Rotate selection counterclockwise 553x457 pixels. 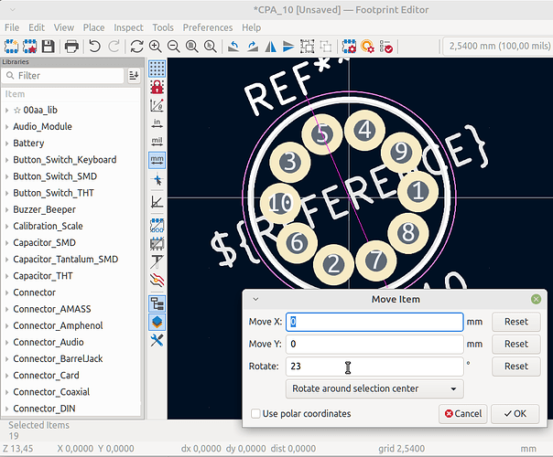click(x=233, y=46)
